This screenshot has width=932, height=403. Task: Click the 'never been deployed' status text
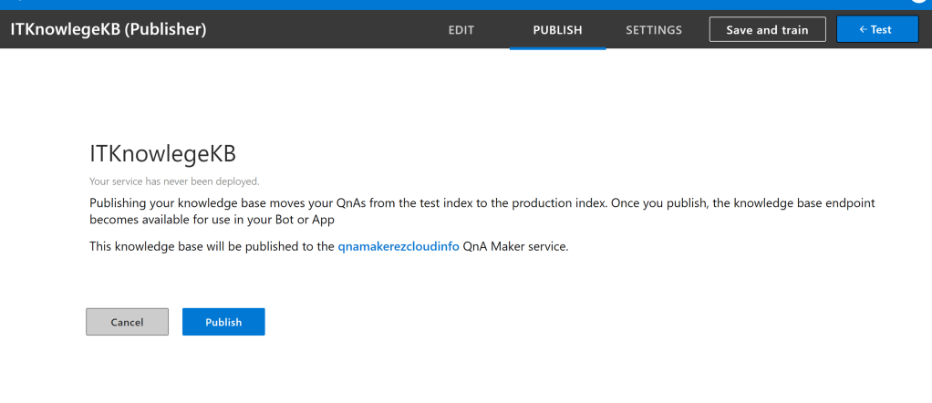tap(174, 181)
